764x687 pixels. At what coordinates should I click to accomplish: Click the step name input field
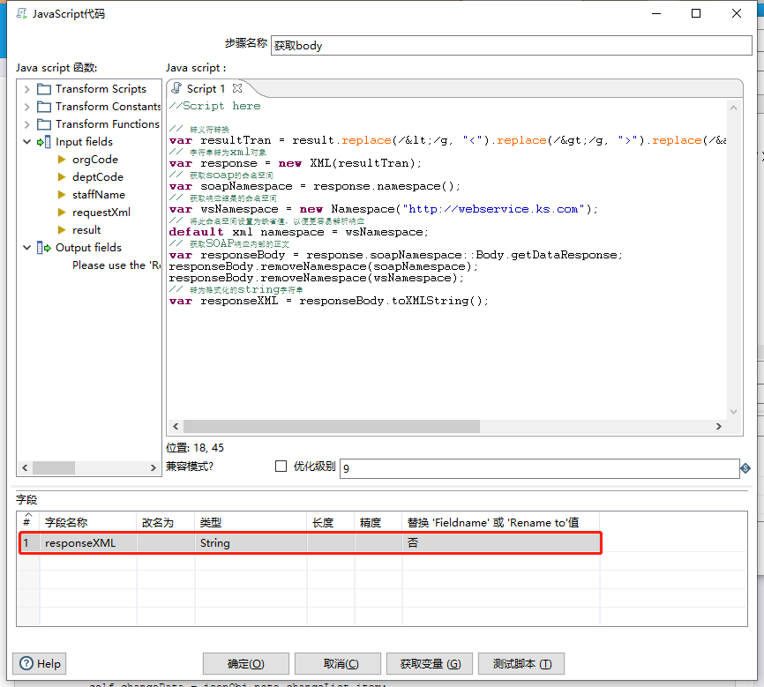tap(511, 45)
